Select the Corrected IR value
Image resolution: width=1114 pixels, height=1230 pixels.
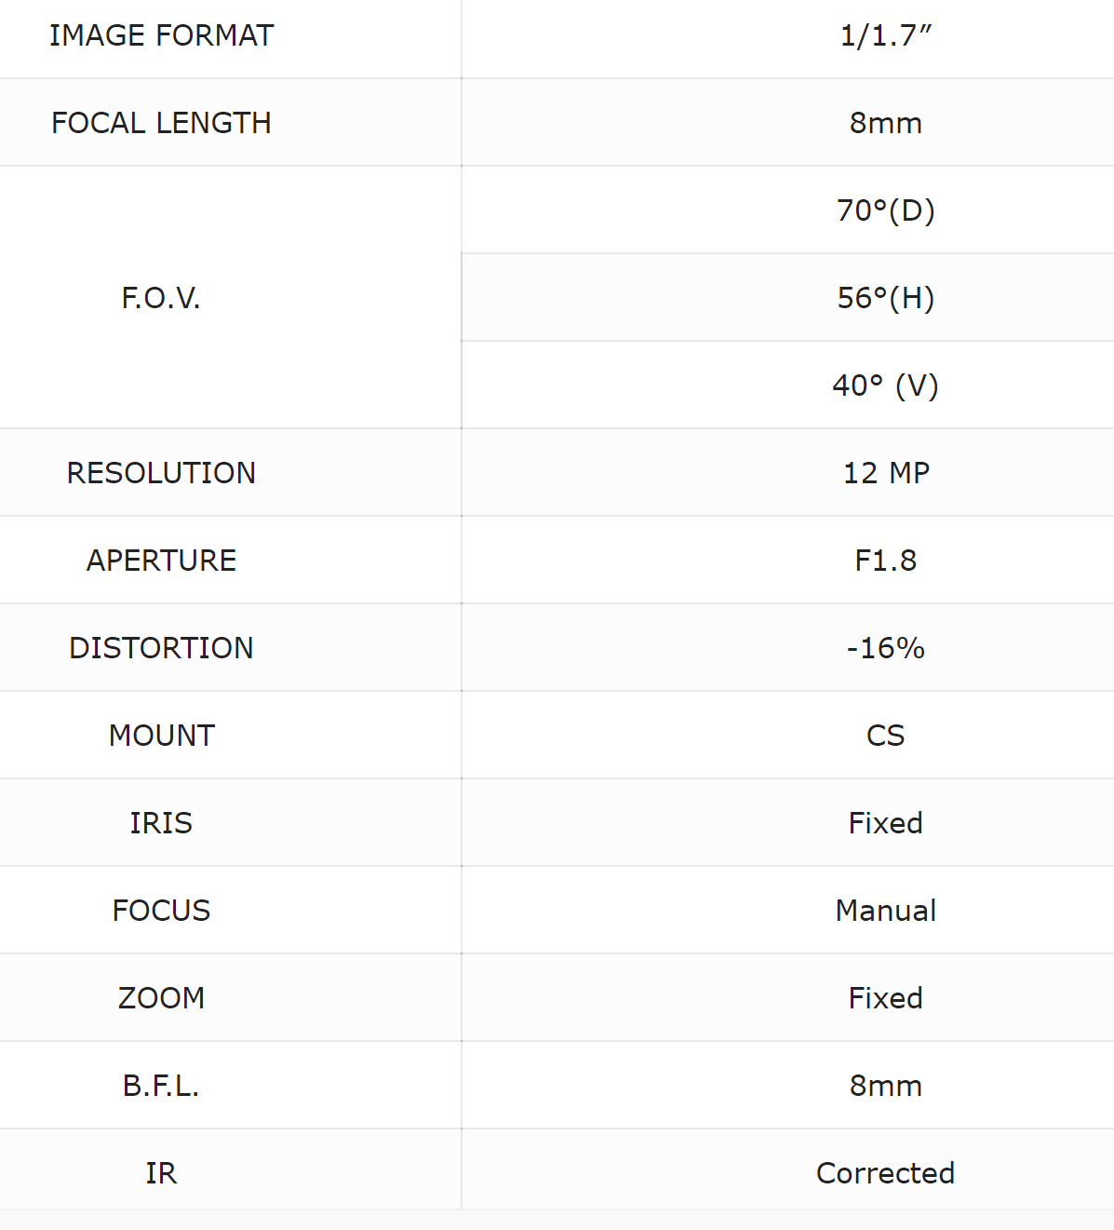click(x=885, y=1173)
